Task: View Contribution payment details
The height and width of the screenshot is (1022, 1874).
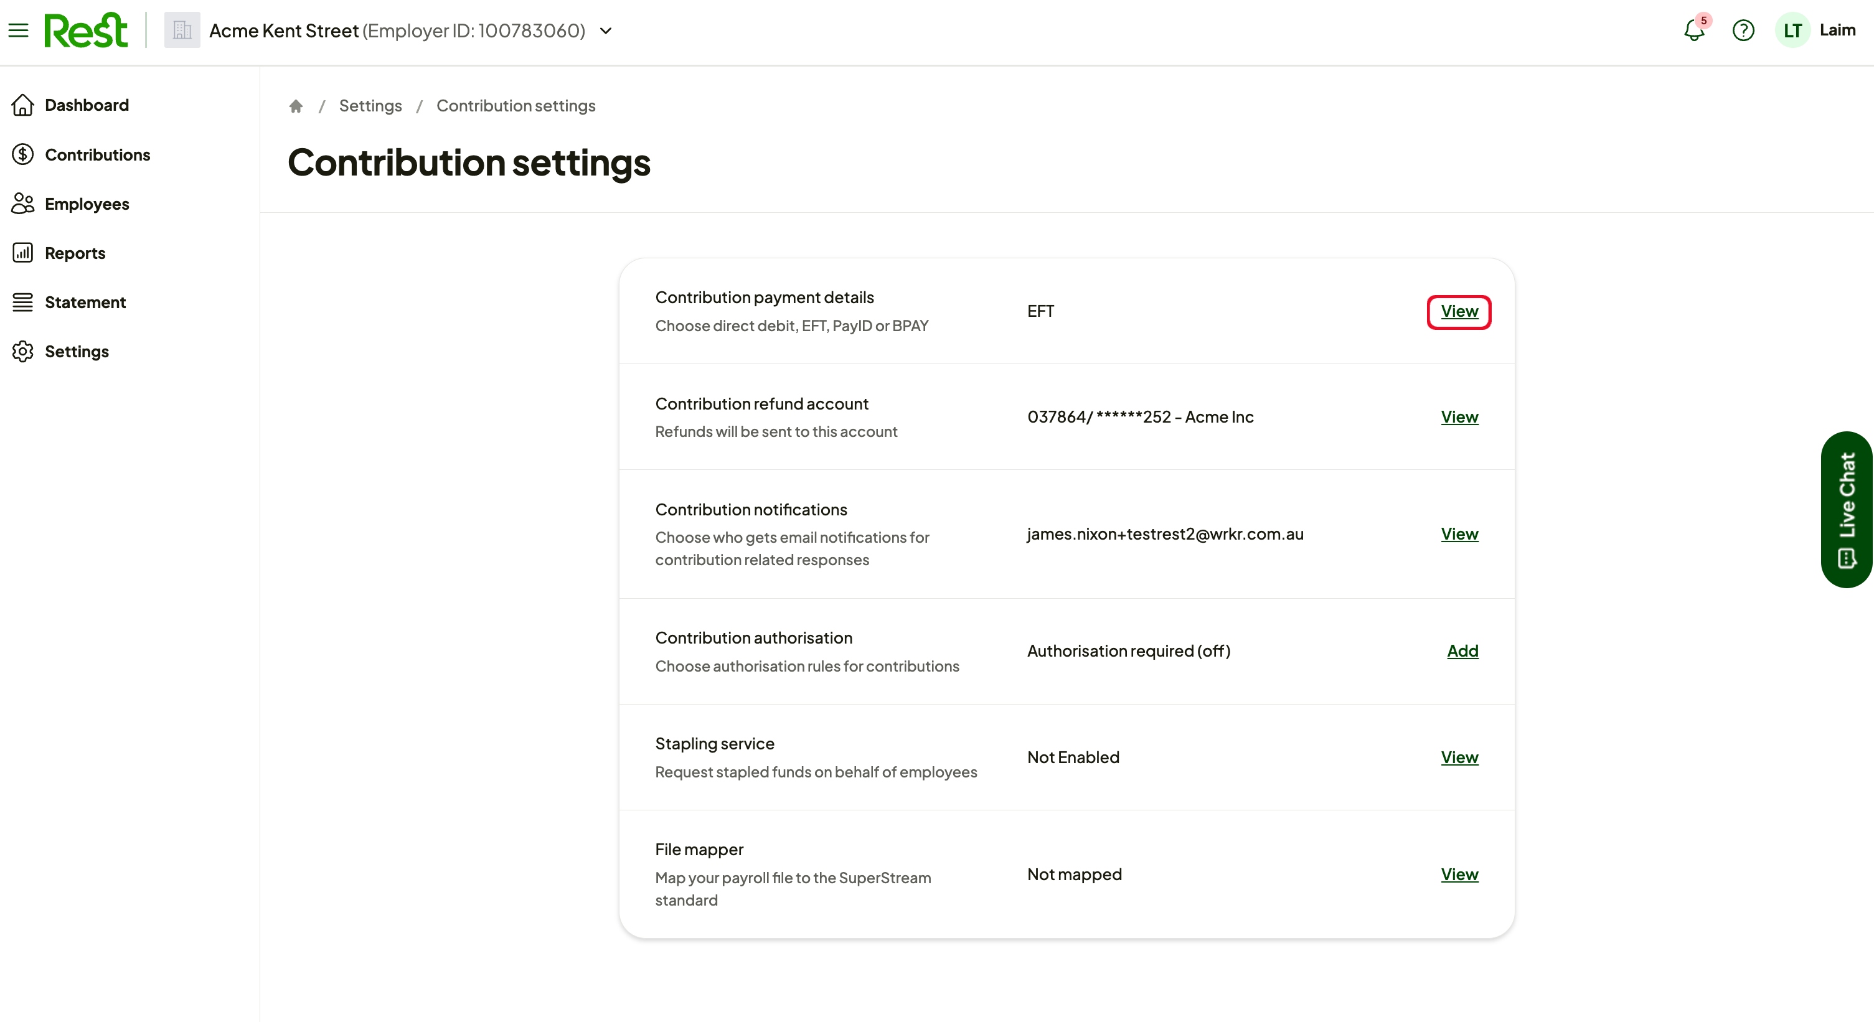Action: point(1459,312)
